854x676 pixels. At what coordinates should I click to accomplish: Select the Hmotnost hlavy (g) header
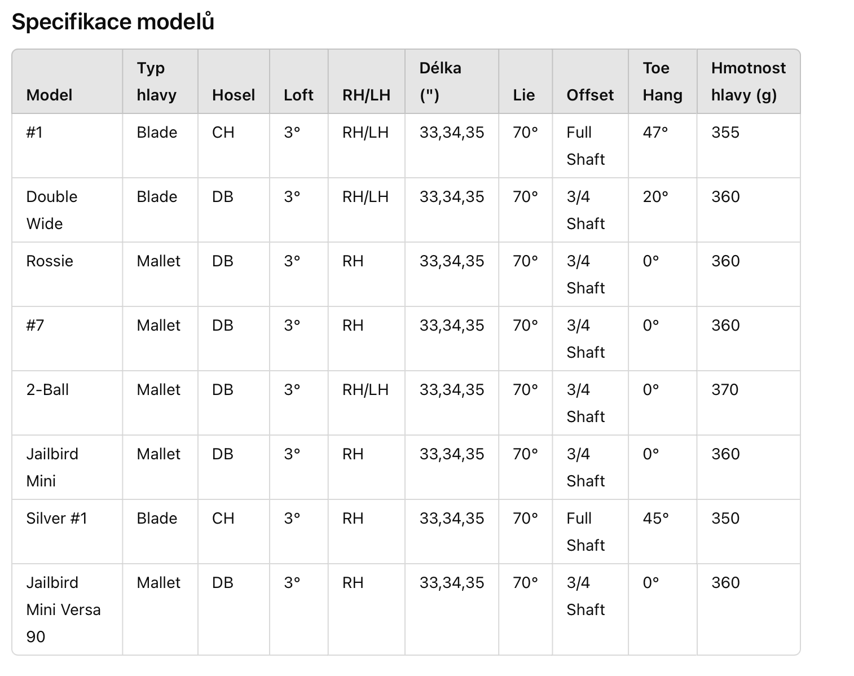point(748,81)
